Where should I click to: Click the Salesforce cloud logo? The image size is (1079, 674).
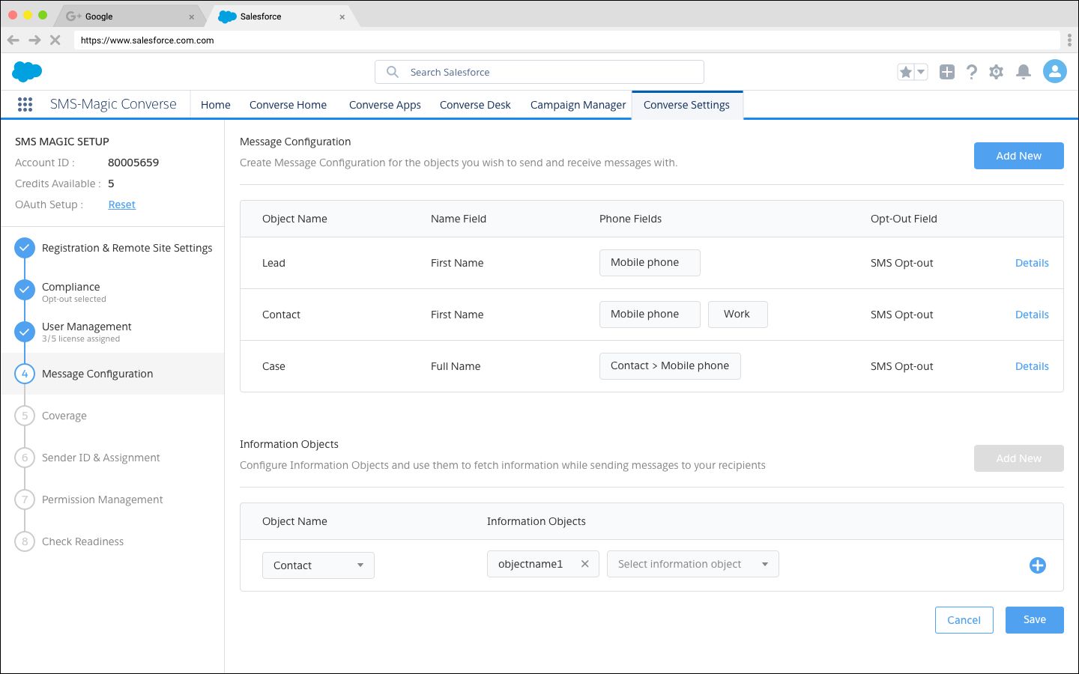pyautogui.click(x=27, y=72)
